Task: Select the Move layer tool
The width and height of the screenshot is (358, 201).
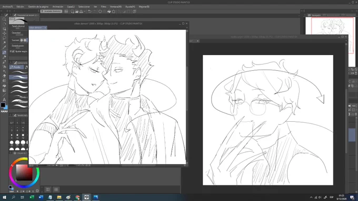Action: (4, 34)
